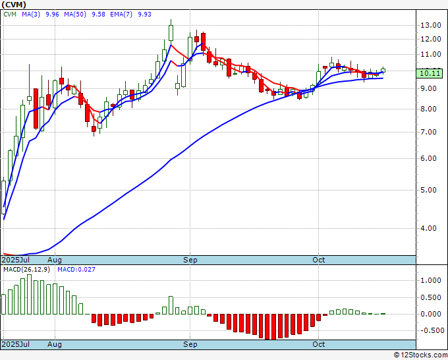Click the MA(3) value 9.96

[52, 15]
